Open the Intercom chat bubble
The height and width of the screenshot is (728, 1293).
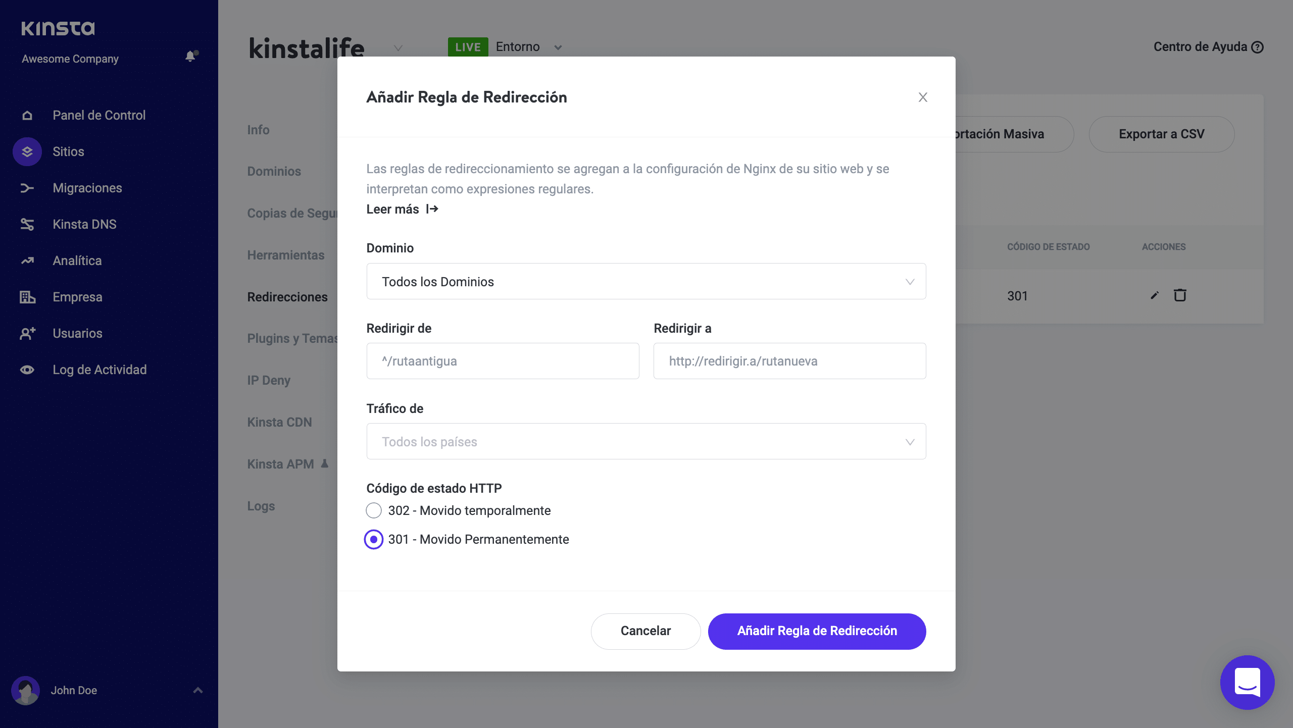coord(1247,682)
